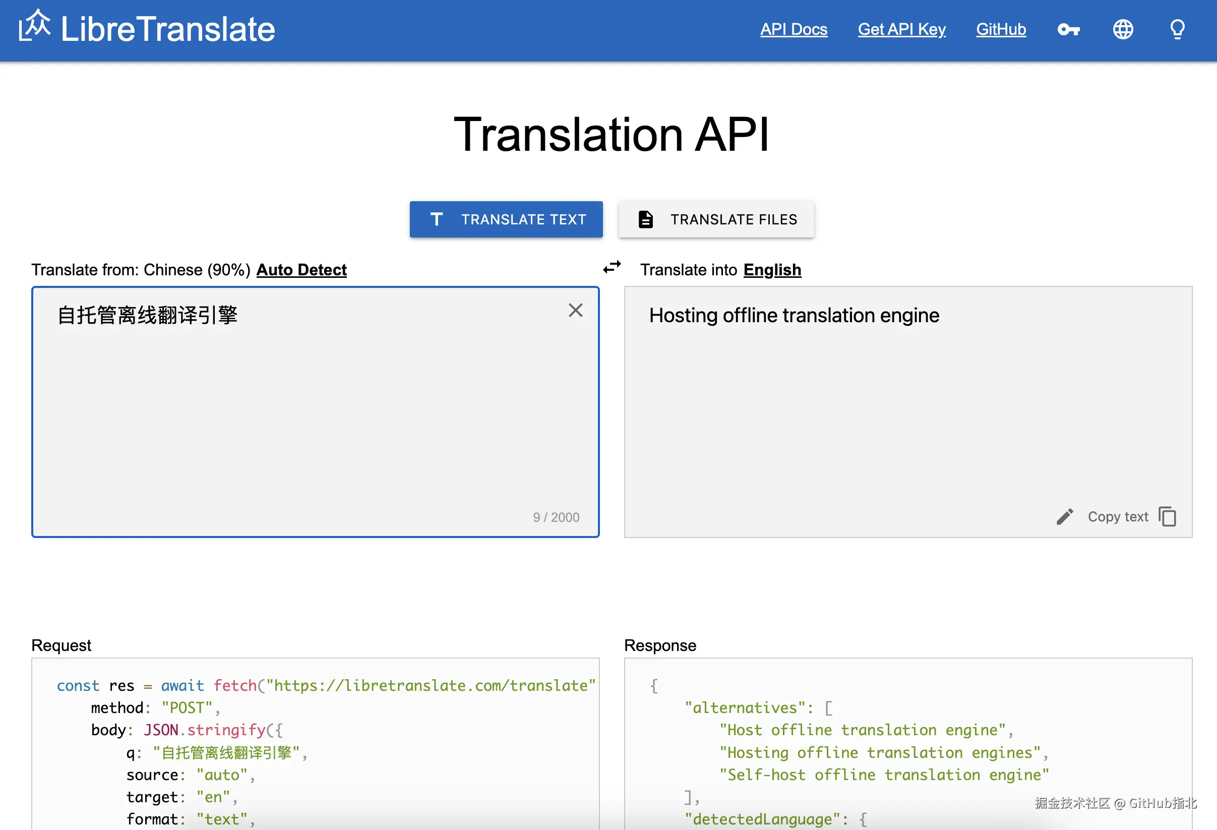Swap source and target languages

point(612,268)
